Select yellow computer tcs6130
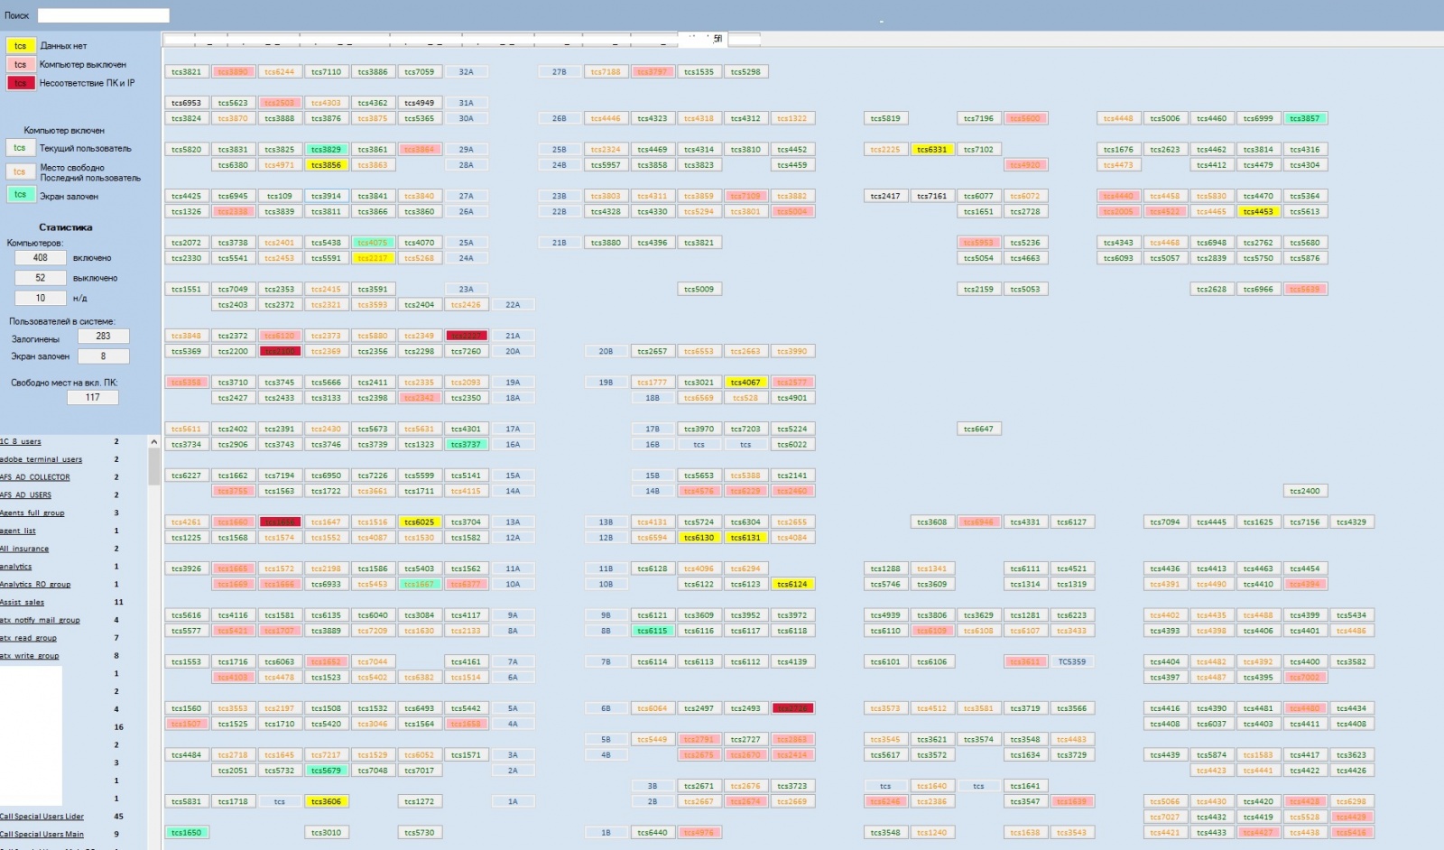The image size is (1444, 850). [x=699, y=538]
